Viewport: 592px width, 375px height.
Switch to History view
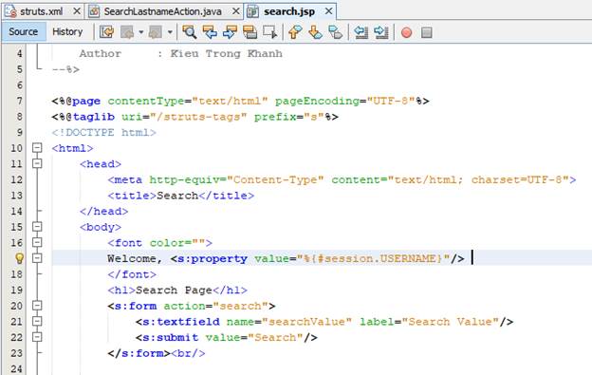(67, 31)
